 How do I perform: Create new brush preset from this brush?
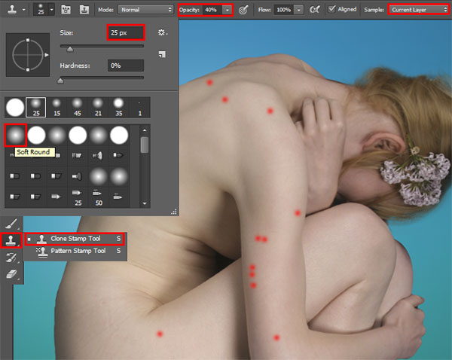162,54
